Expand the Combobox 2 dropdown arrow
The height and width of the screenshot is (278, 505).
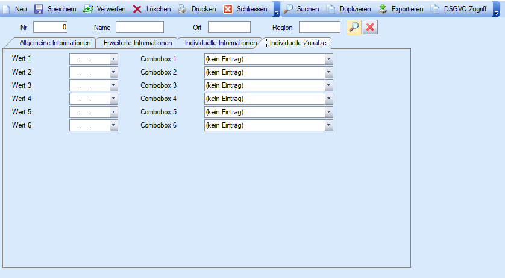pos(328,72)
